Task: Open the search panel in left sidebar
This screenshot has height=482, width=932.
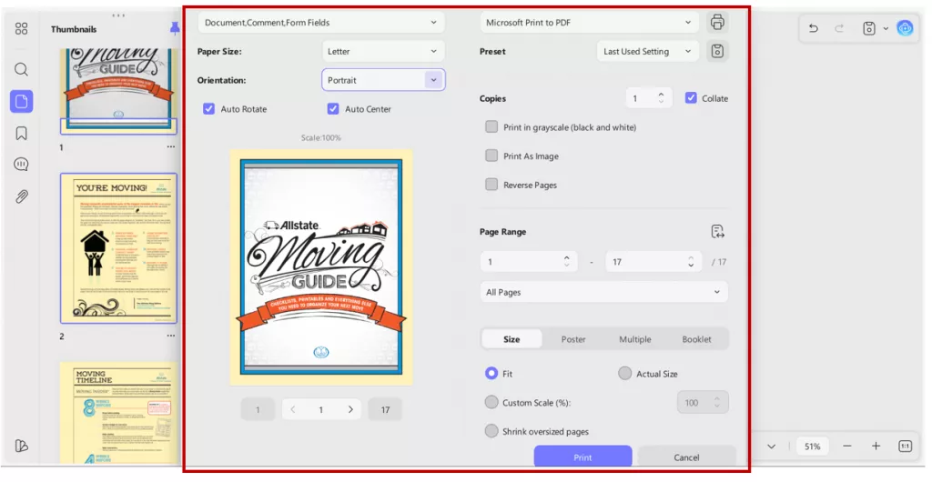Action: (x=22, y=69)
